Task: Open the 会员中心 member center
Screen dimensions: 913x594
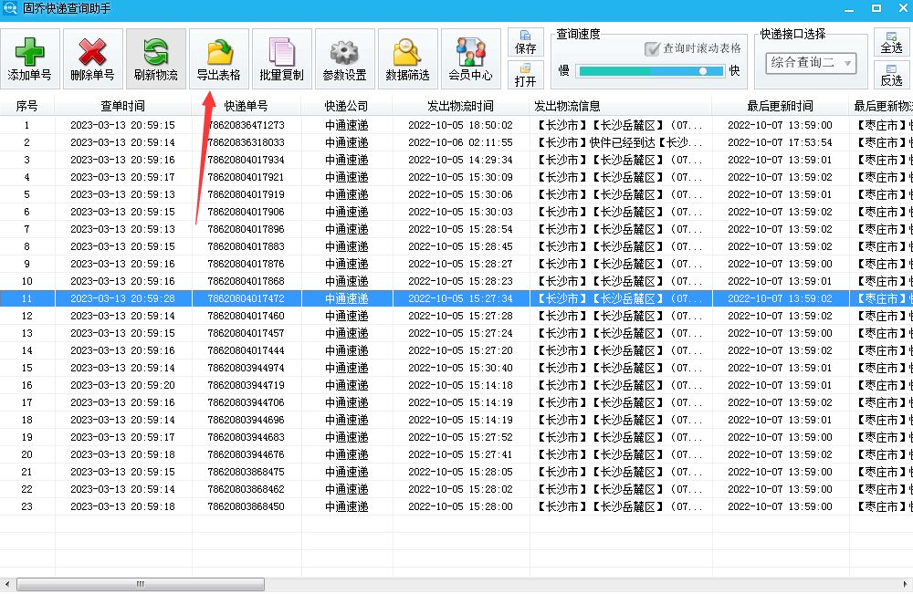Action: (x=470, y=59)
